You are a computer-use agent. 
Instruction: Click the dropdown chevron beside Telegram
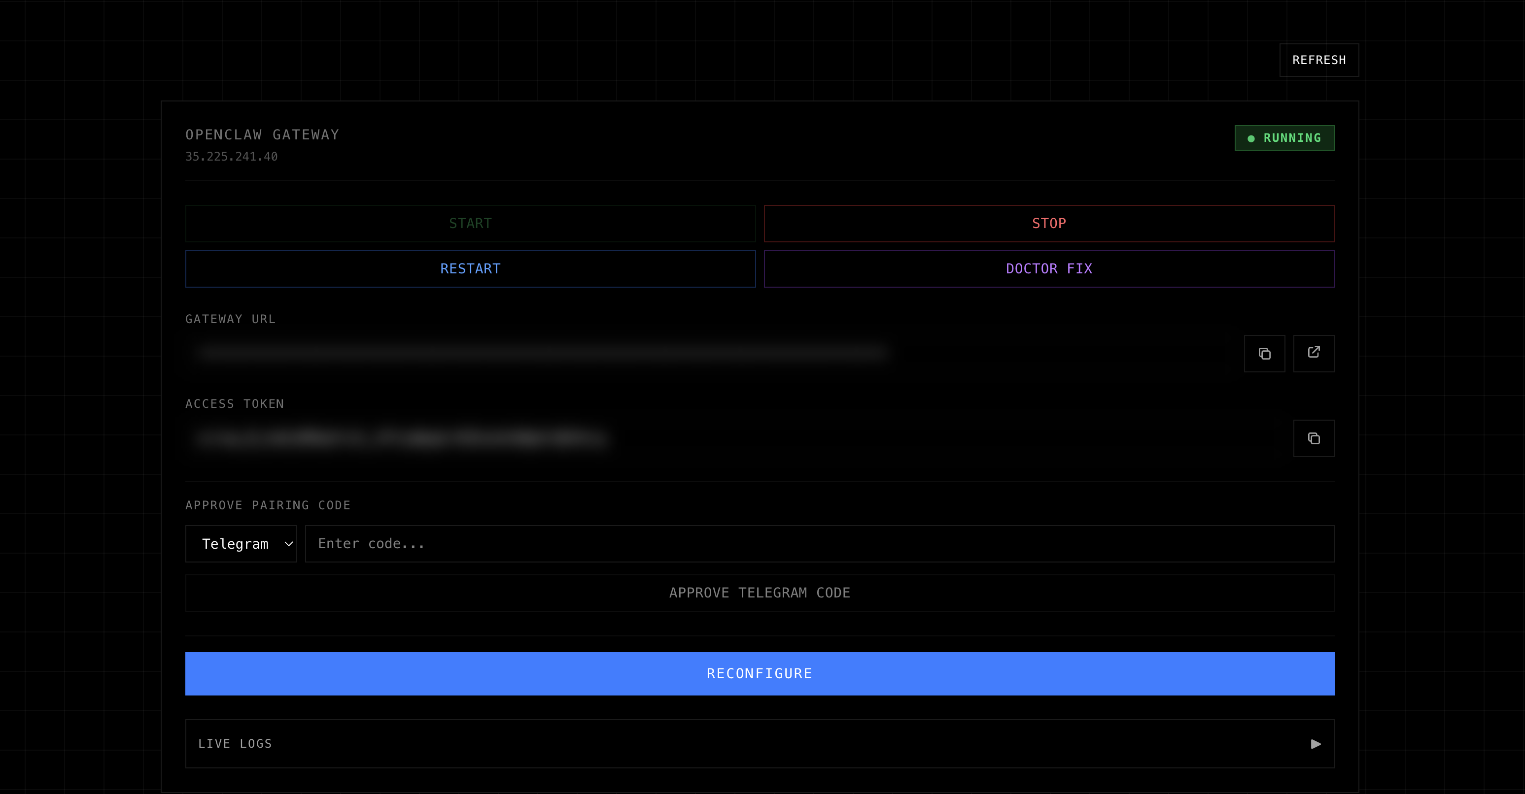(288, 544)
